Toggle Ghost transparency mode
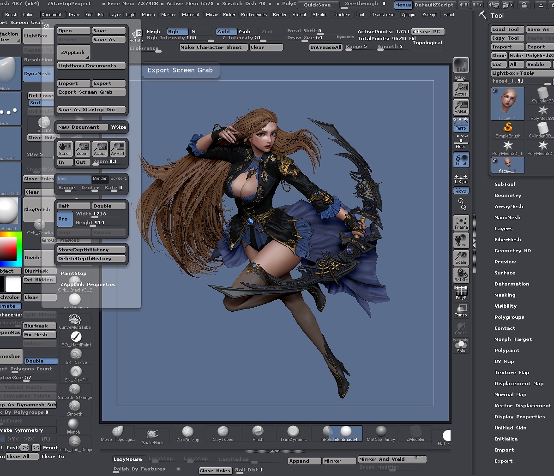This screenshot has width=554, height=476. tap(461, 328)
